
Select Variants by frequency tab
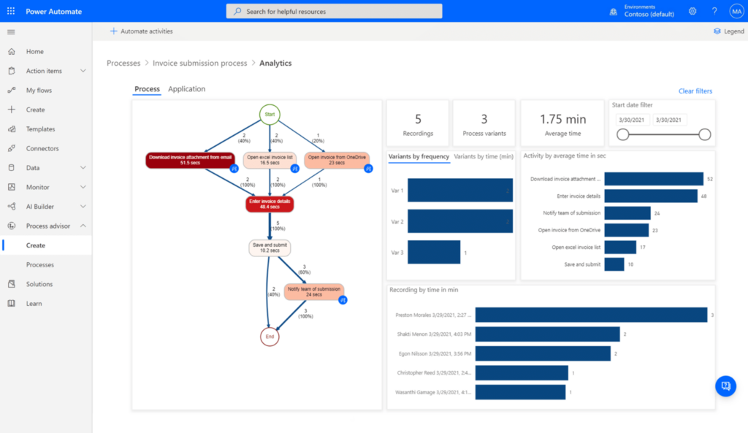[419, 156]
